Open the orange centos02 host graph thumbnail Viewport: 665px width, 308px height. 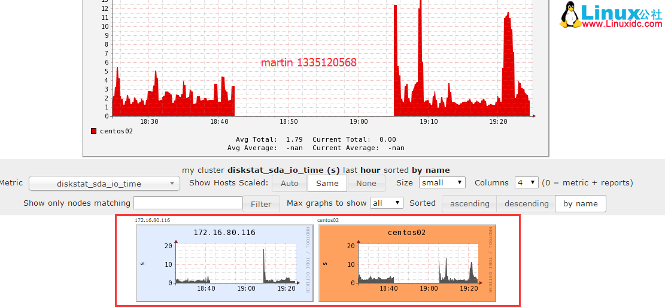[407, 263]
